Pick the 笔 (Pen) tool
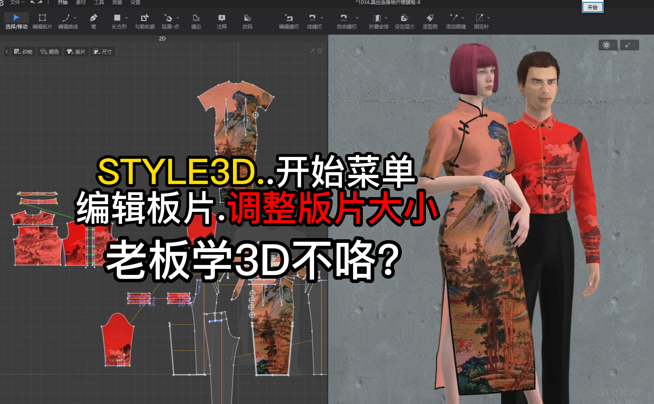This screenshot has width=654, height=404. [x=93, y=21]
